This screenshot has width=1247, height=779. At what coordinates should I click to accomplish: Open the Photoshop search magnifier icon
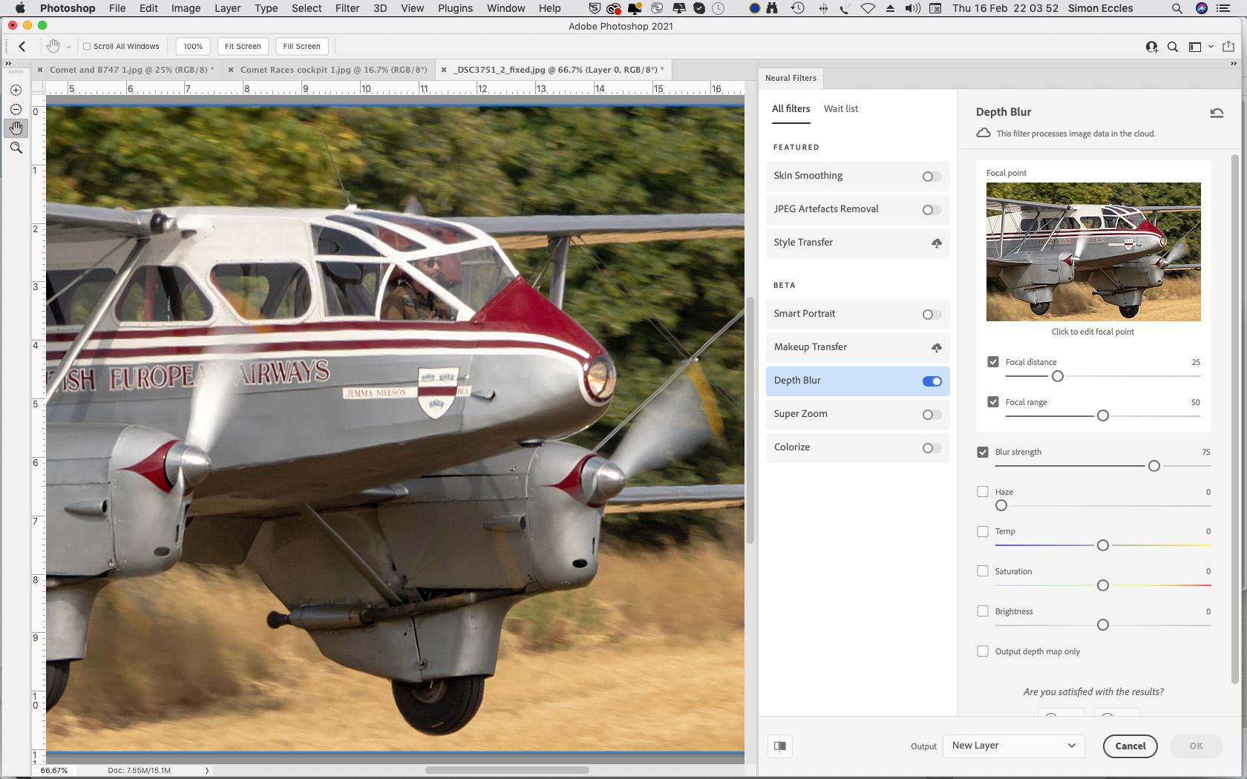1173,47
